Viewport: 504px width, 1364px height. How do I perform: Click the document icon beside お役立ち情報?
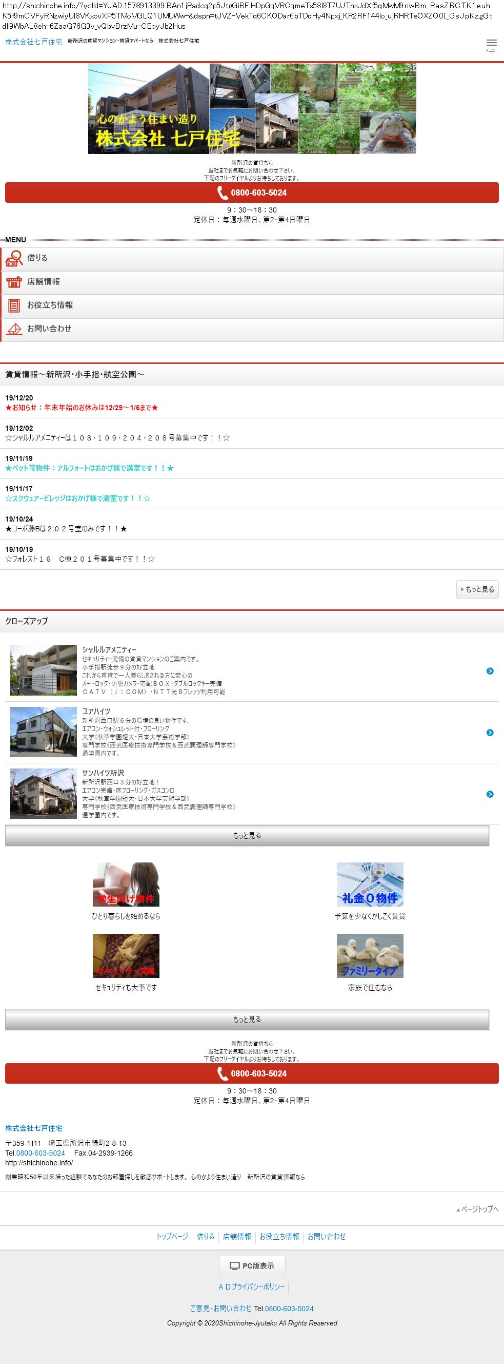point(14,305)
